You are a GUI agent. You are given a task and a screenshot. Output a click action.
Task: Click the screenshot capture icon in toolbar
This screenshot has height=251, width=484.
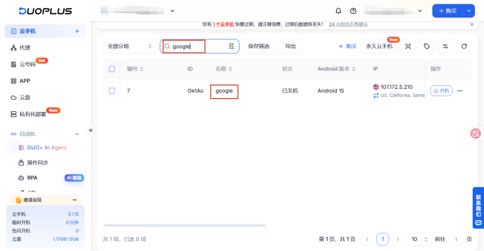coord(408,47)
